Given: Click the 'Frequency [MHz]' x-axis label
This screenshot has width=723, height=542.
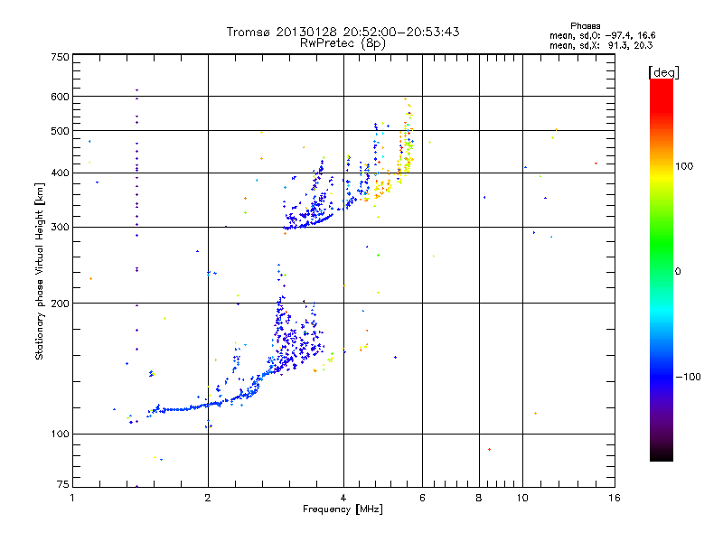Looking at the screenshot, I should [x=343, y=509].
